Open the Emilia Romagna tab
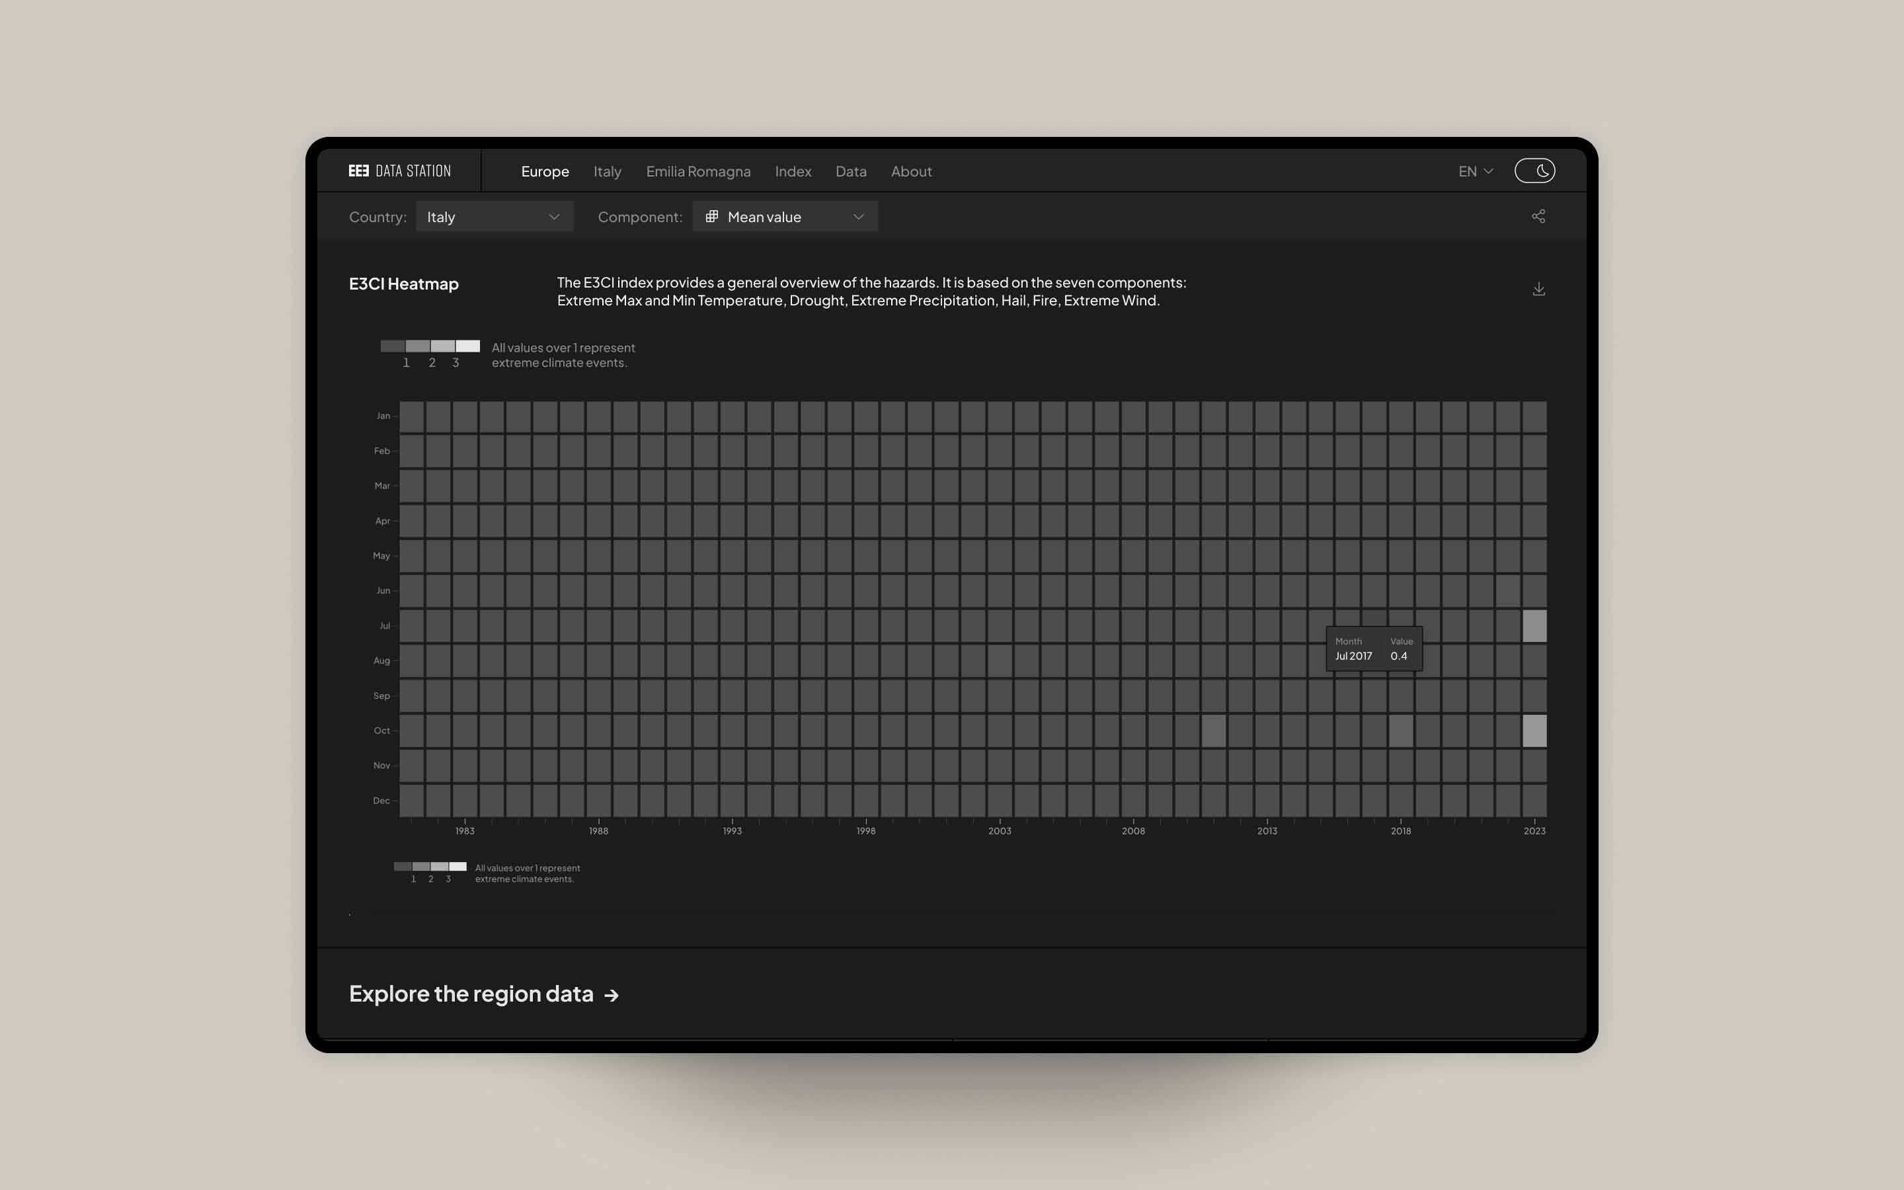 698,172
